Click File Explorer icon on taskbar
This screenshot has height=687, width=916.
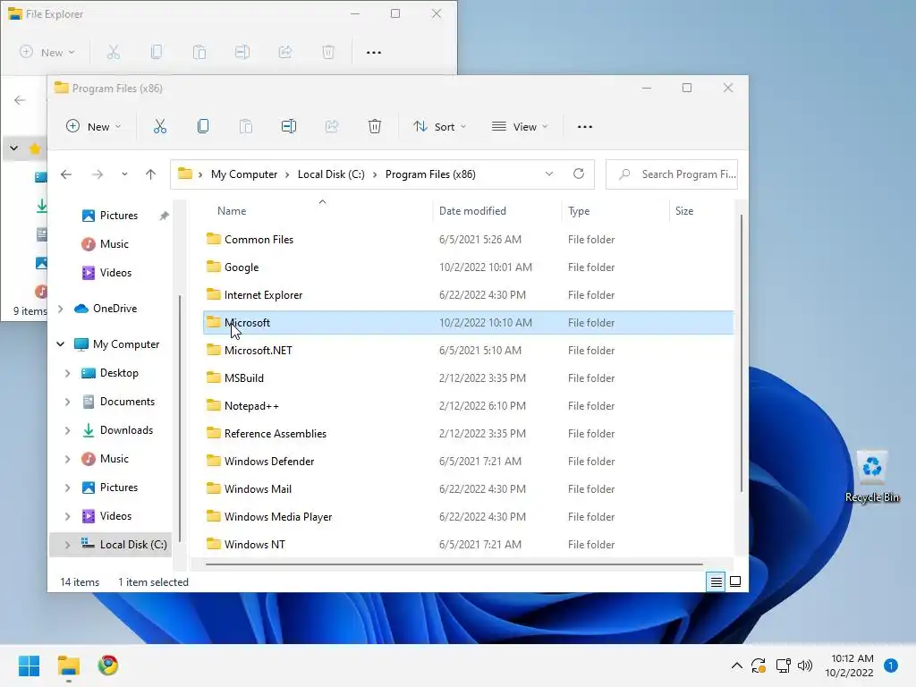[68, 666]
